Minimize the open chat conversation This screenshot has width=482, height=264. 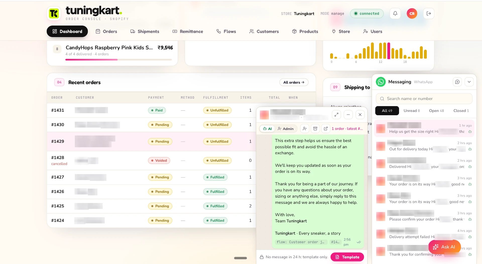348,114
